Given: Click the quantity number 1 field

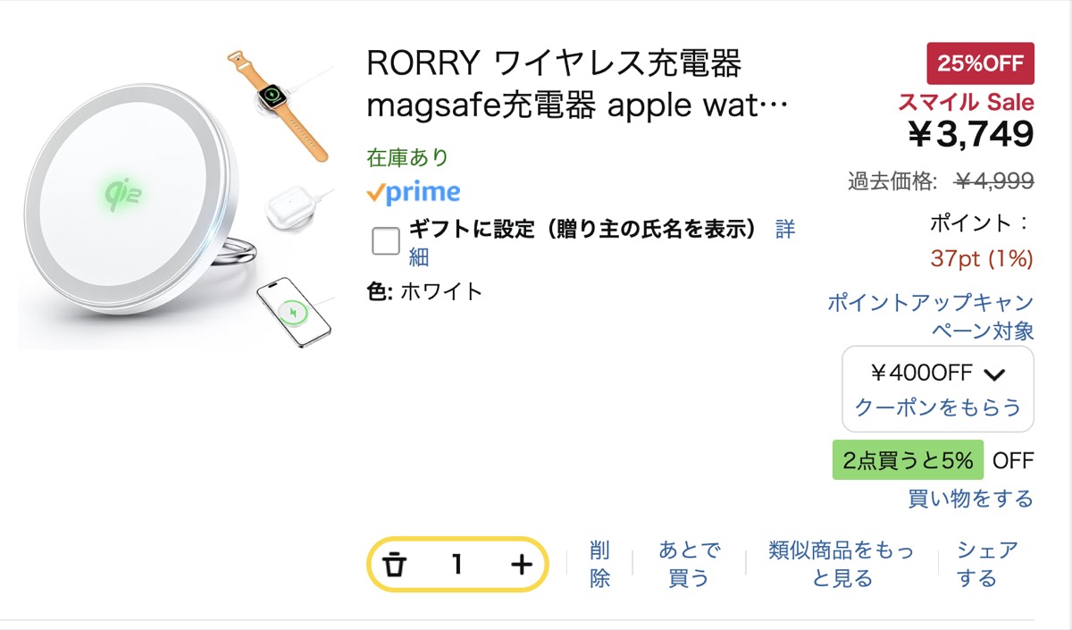Looking at the screenshot, I should click(457, 565).
